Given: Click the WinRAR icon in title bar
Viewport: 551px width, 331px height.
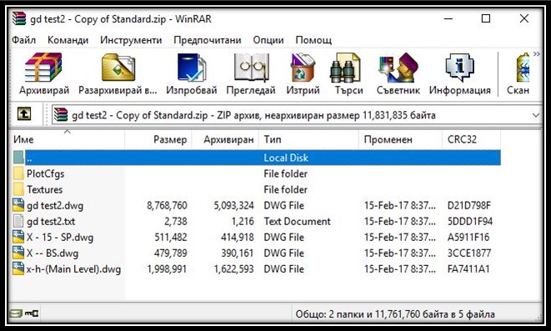Looking at the screenshot, I should click(x=19, y=18).
